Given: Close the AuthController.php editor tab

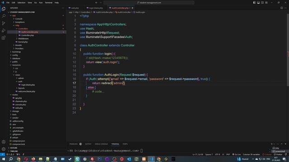Looking at the screenshot, I should [x=132, y=8].
